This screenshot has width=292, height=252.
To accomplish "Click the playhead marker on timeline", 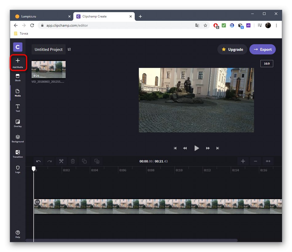I will point(34,169).
